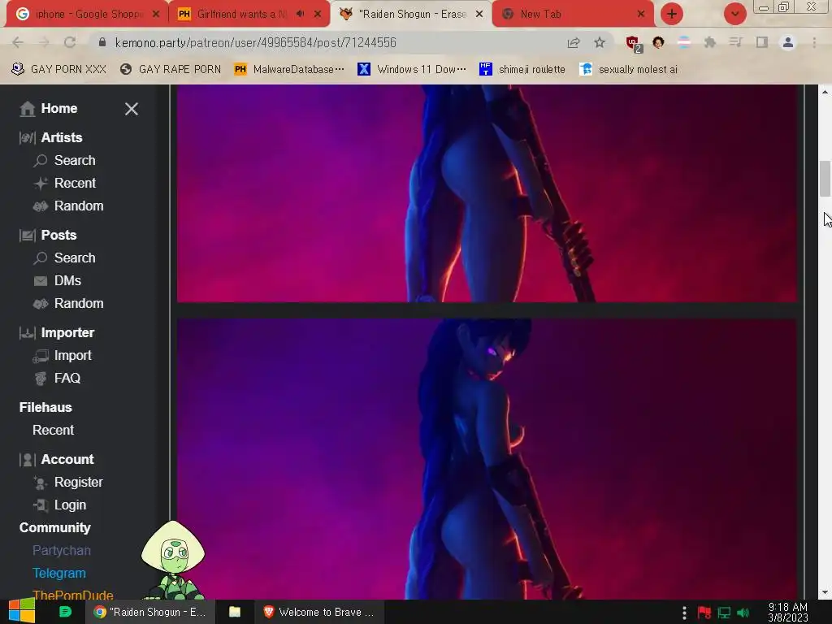
Task: Click the volume icon in system tray
Action: pyautogui.click(x=743, y=613)
